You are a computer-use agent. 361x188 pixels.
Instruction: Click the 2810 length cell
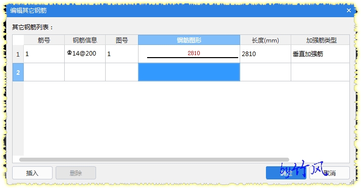pyautogui.click(x=265, y=54)
